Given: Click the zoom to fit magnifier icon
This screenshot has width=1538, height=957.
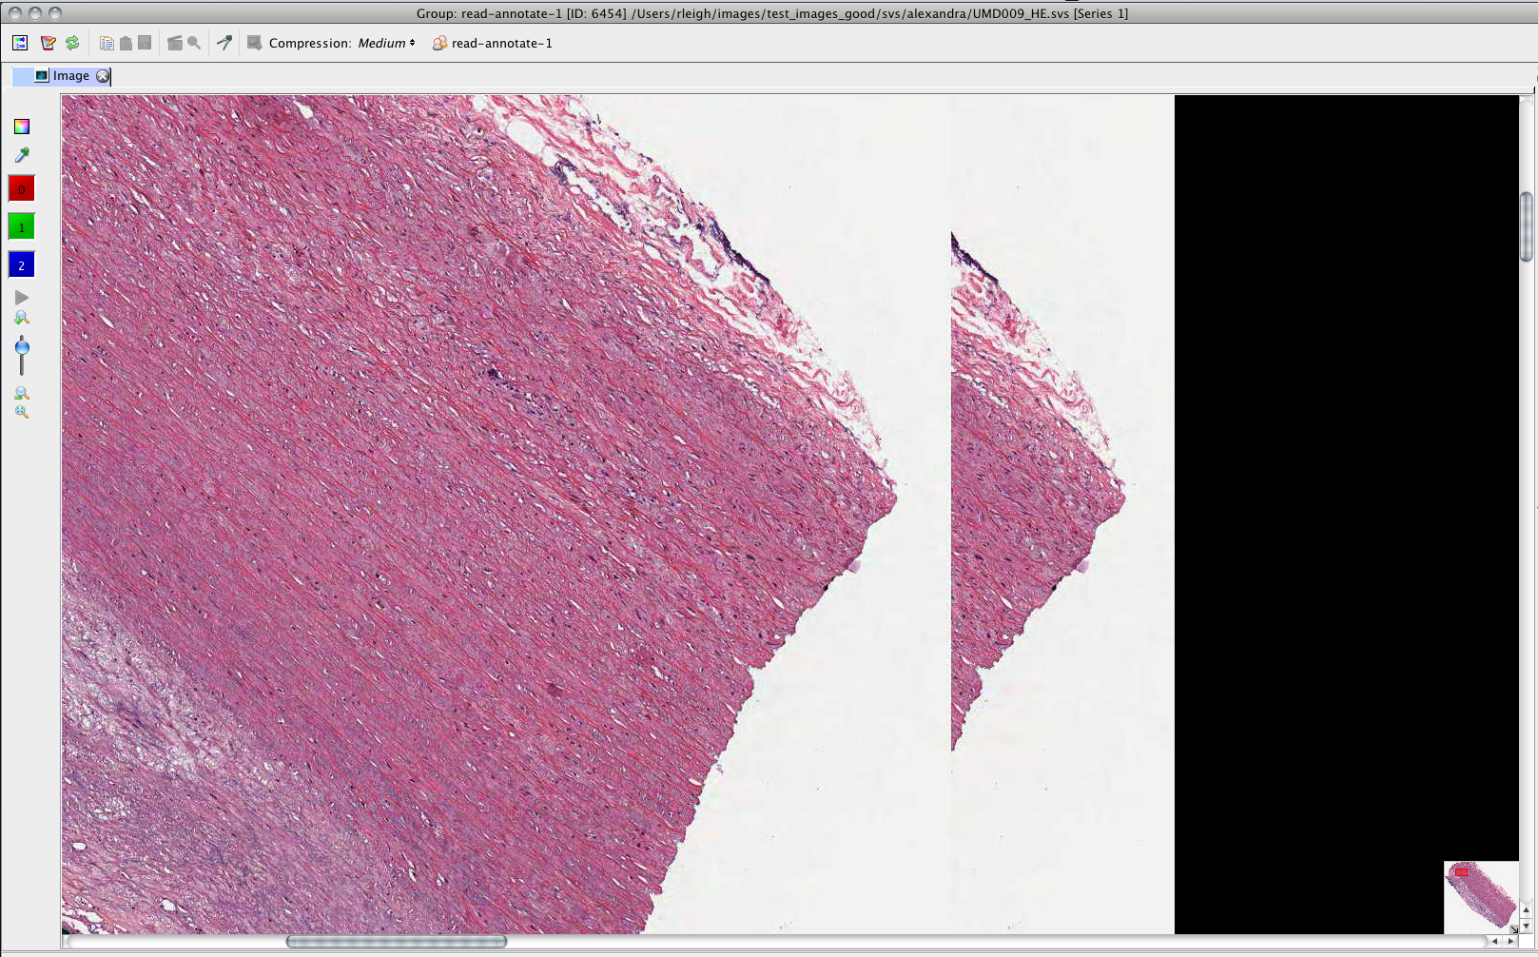Looking at the screenshot, I should click(x=22, y=412).
